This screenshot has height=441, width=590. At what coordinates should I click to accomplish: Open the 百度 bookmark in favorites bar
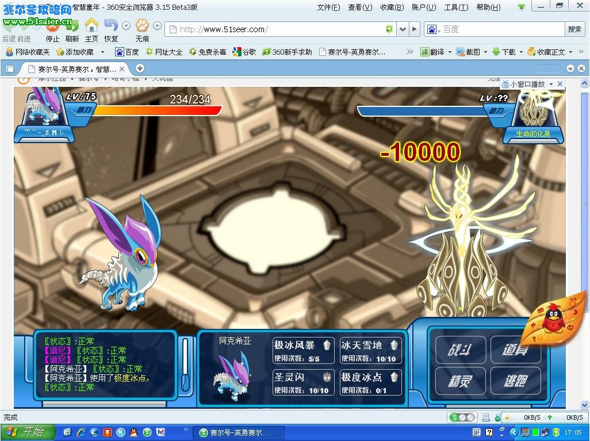(x=127, y=52)
